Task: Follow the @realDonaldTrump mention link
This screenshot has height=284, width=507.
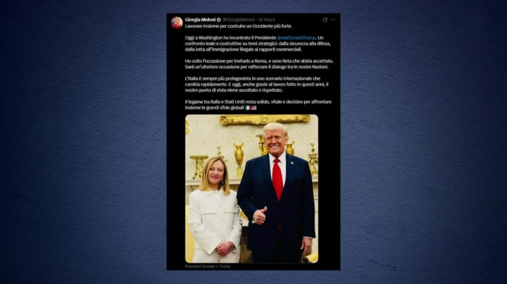Action: (x=296, y=38)
